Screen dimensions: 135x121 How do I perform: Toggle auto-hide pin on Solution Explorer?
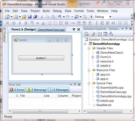[x=126, y=29]
